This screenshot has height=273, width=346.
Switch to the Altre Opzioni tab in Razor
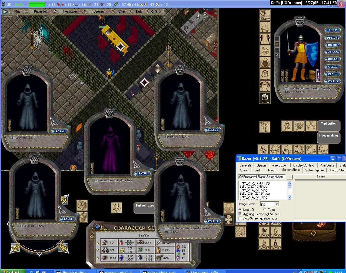click(x=280, y=165)
